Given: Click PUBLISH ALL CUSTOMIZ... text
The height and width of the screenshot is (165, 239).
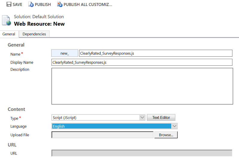Looking at the screenshot, I should [88, 4].
